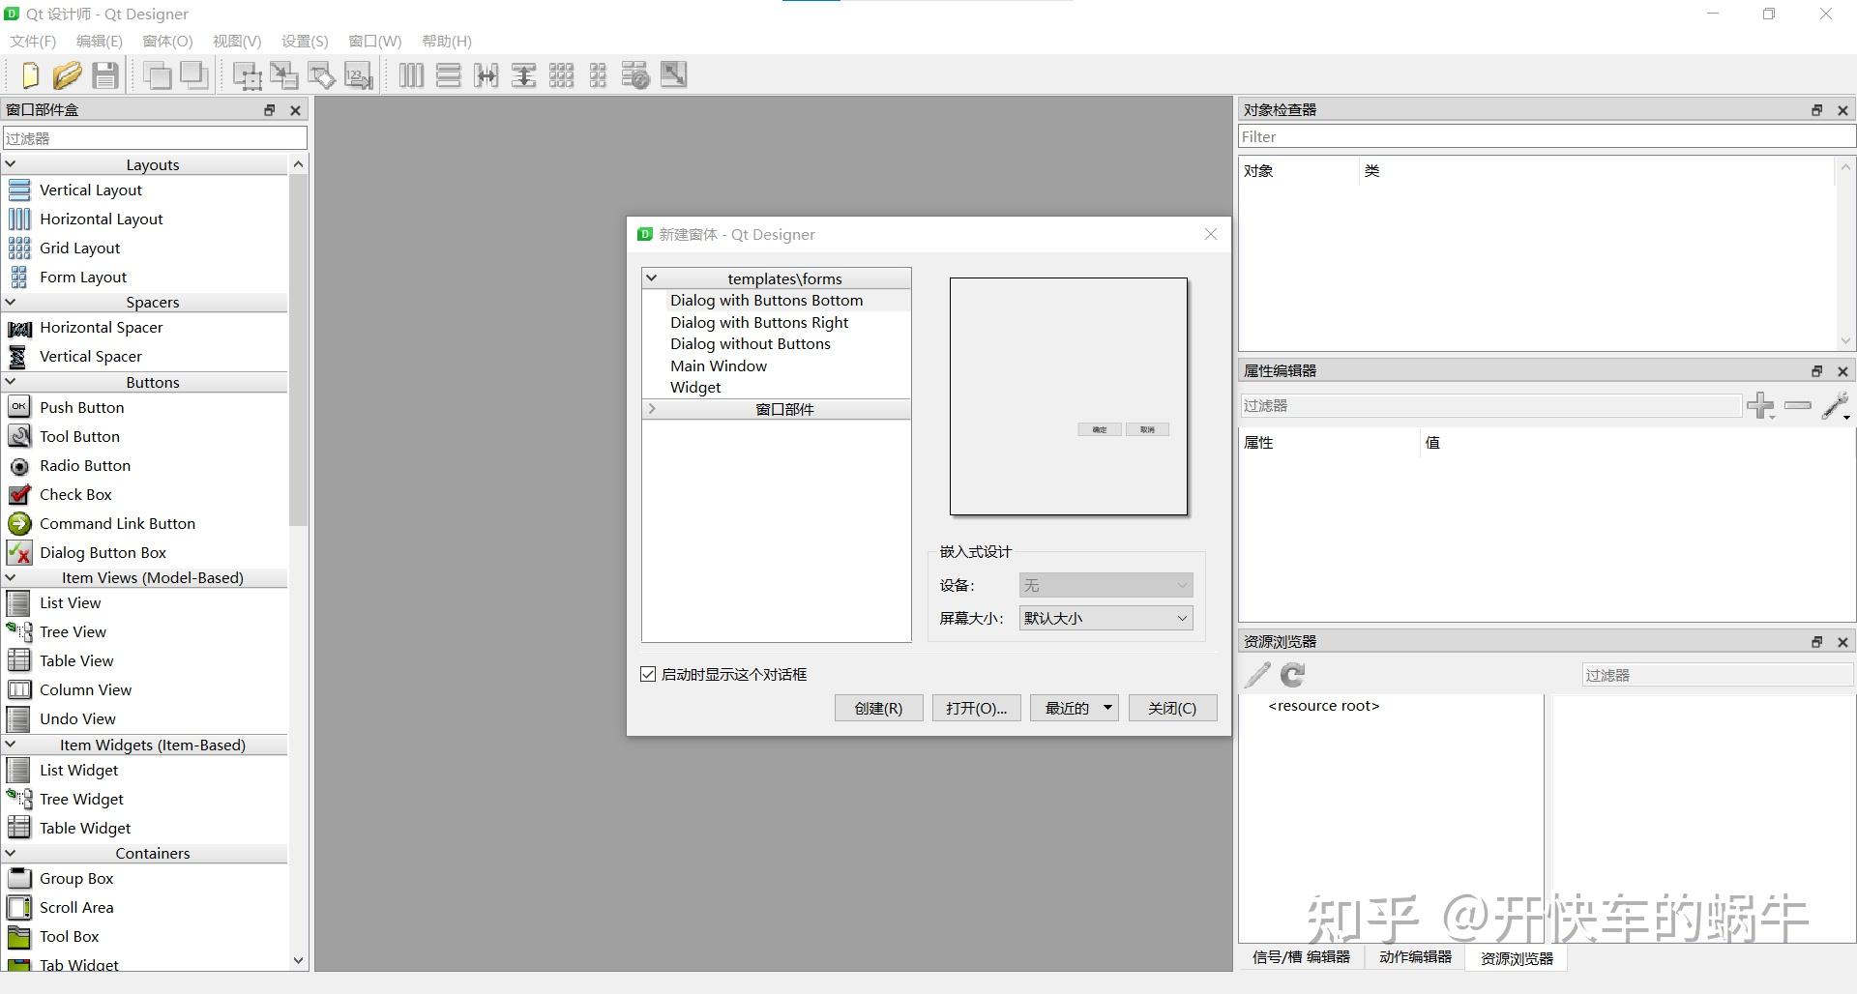
Task: Select the Edit Signals/Slots mode icon
Action: pos(283,74)
